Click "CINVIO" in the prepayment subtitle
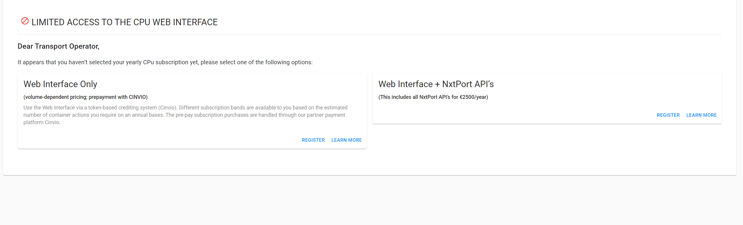743x225 pixels. pyautogui.click(x=137, y=97)
